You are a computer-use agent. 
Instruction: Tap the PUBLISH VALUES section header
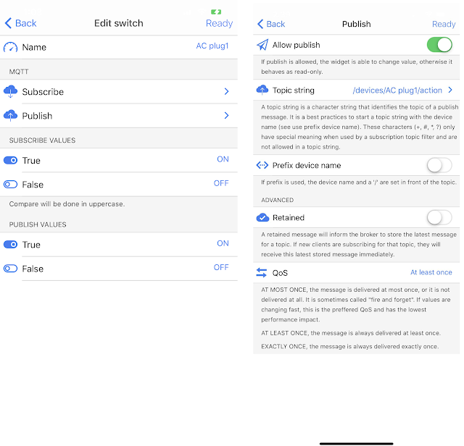pyautogui.click(x=38, y=224)
